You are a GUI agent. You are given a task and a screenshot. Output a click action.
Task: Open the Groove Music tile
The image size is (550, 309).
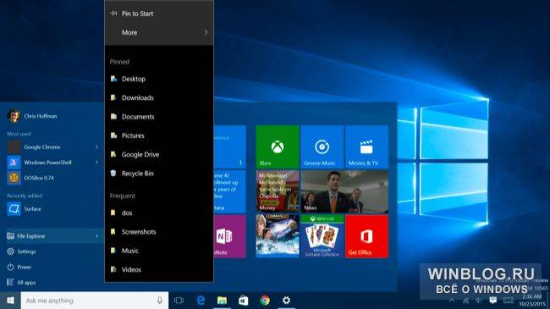[x=322, y=146]
